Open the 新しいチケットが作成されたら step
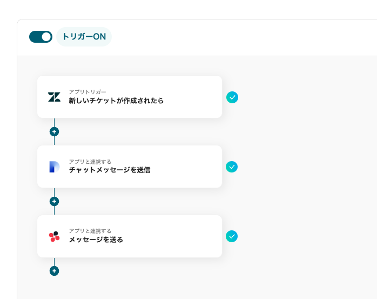The image size is (377, 299). click(116, 101)
